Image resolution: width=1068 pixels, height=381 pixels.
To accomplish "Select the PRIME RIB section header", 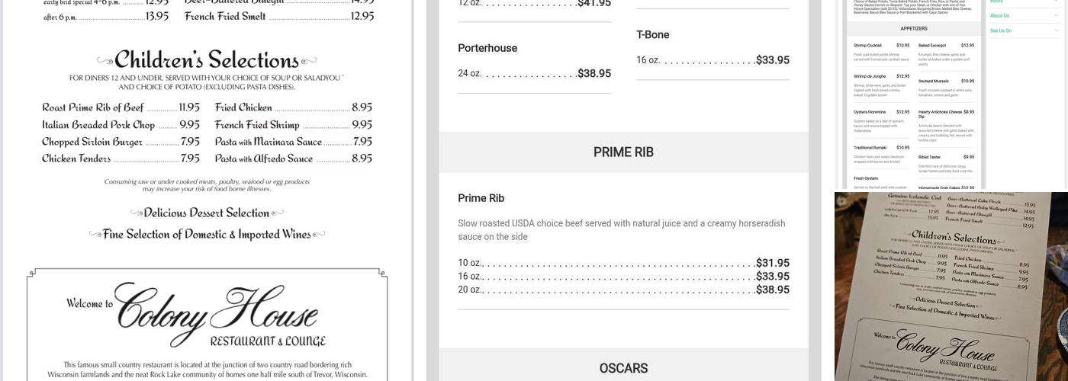I will pyautogui.click(x=623, y=152).
